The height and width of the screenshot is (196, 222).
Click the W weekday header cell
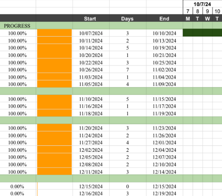click(208, 18)
